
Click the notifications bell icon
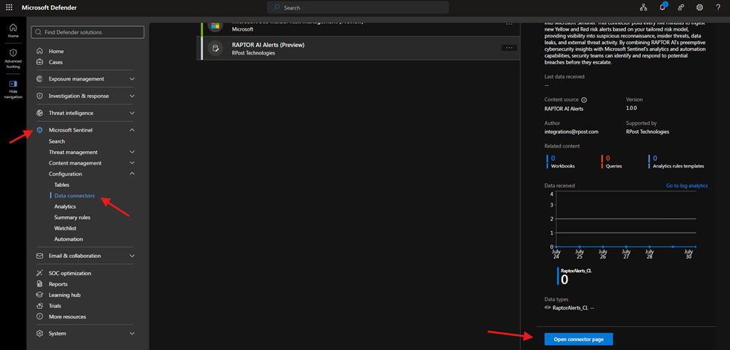(x=663, y=7)
